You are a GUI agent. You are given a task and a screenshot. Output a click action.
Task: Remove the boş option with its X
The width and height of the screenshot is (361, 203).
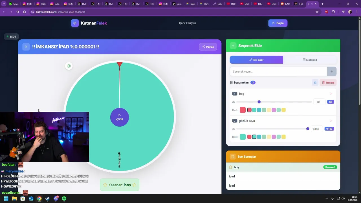coord(331,94)
